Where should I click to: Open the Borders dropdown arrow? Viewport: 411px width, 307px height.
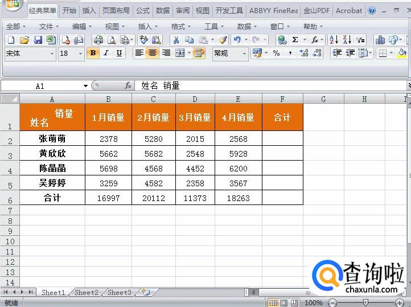point(391,53)
